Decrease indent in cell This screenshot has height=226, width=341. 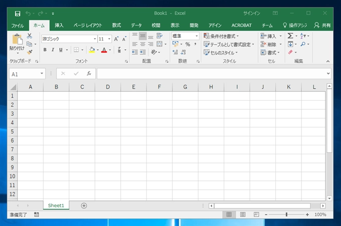click(135, 52)
